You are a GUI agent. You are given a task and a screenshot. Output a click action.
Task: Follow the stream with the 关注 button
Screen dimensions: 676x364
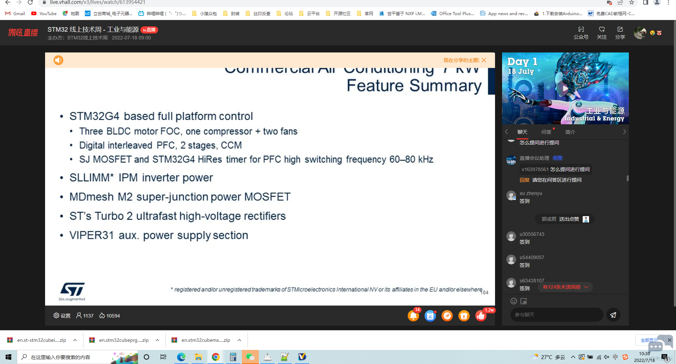[x=602, y=33]
